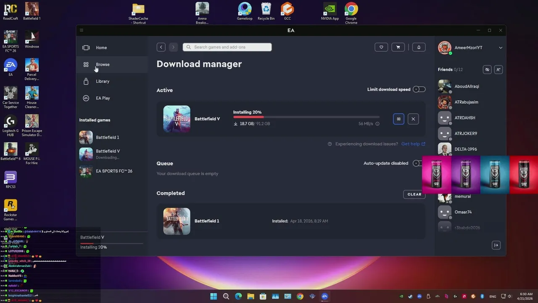Open taskbar Search
Screen dimensions: 538x303
click(226, 296)
